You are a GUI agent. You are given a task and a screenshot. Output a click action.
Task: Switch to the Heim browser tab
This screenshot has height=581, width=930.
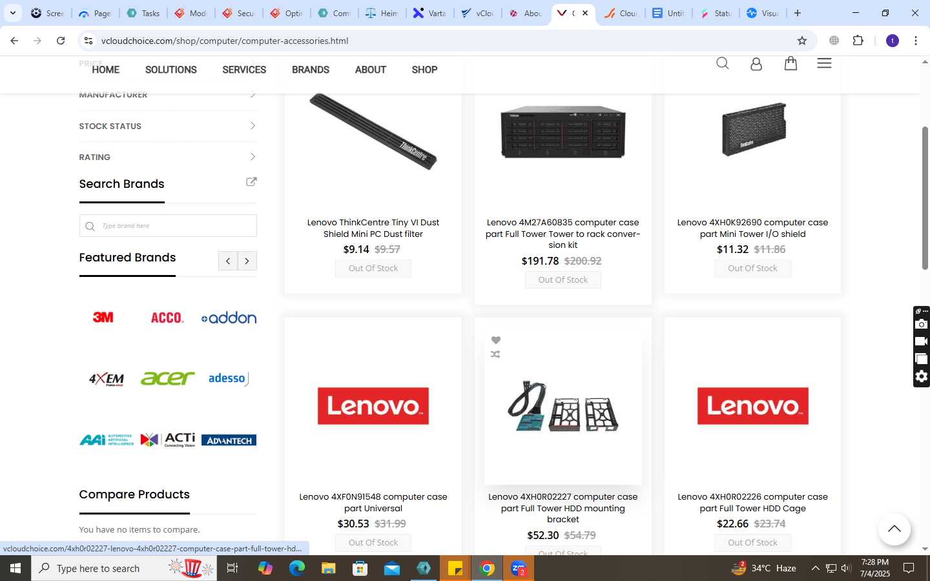(x=382, y=13)
